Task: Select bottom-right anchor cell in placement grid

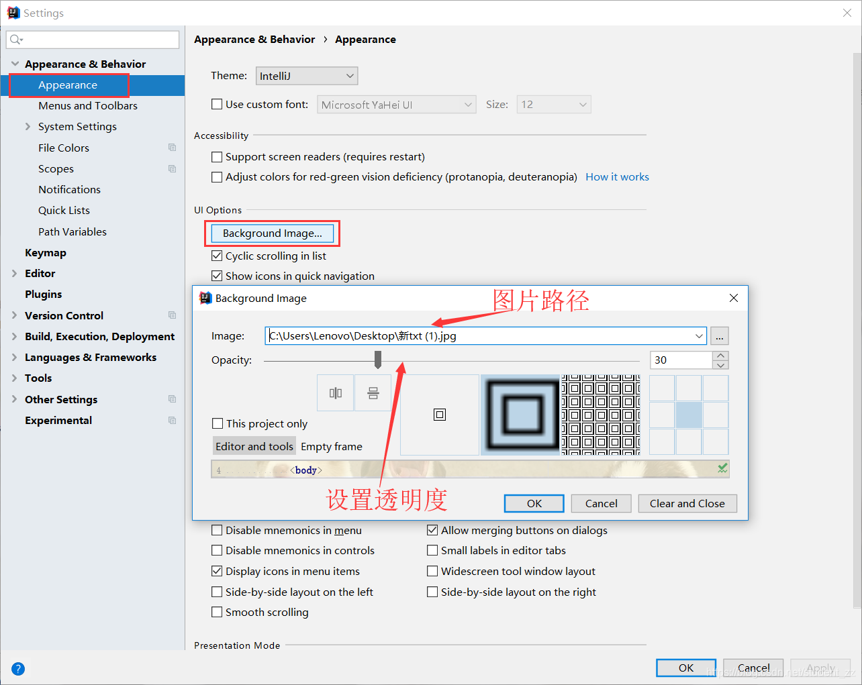Action: [x=716, y=442]
